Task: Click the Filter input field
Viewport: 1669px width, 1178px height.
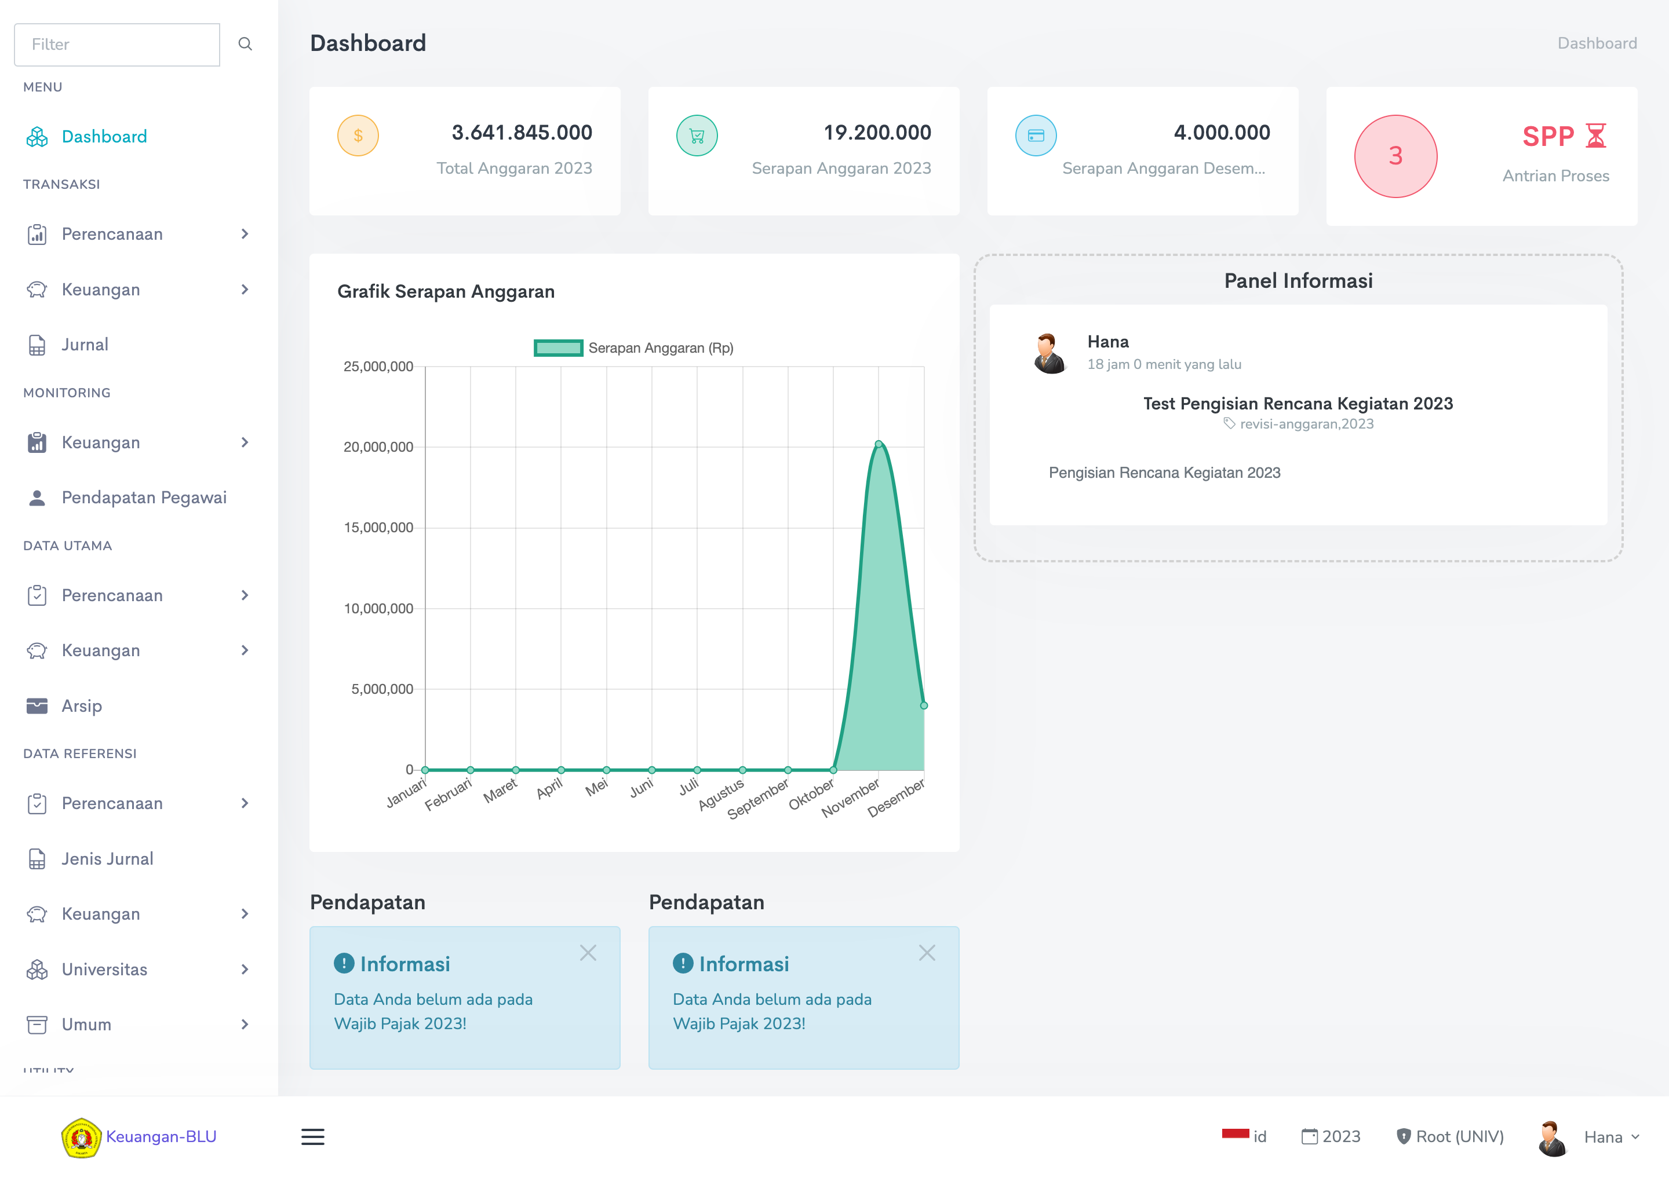Action: click(x=117, y=44)
